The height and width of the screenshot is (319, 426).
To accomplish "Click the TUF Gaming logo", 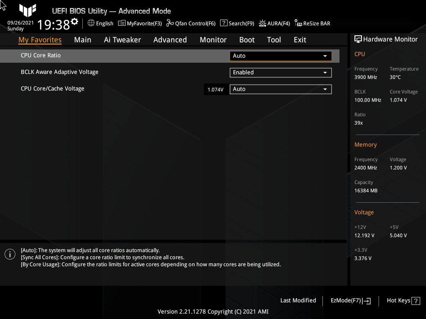I will pos(27,11).
